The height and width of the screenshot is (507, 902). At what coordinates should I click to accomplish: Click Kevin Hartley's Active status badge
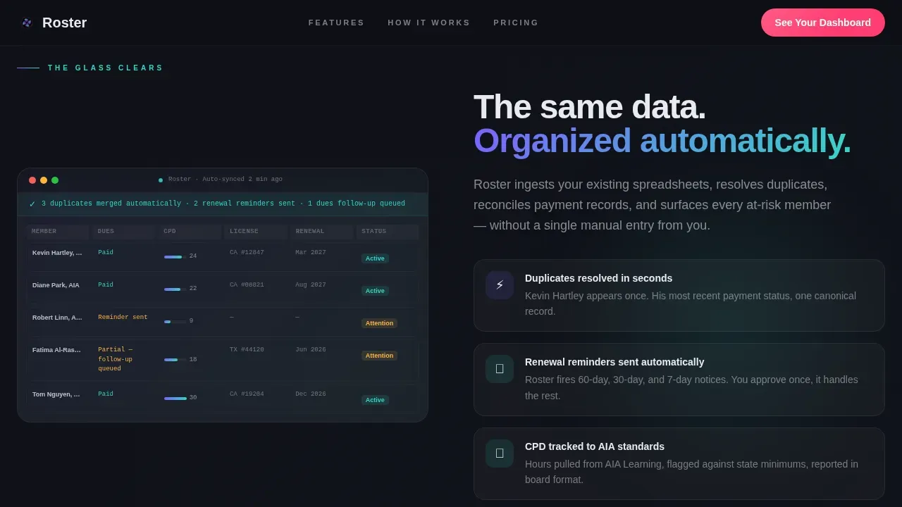[375, 258]
